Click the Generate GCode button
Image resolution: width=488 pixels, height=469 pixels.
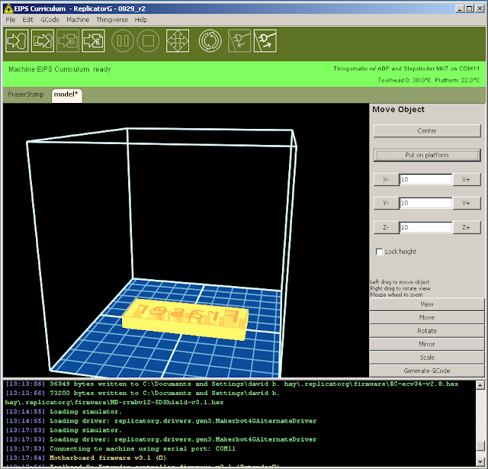[427, 371]
